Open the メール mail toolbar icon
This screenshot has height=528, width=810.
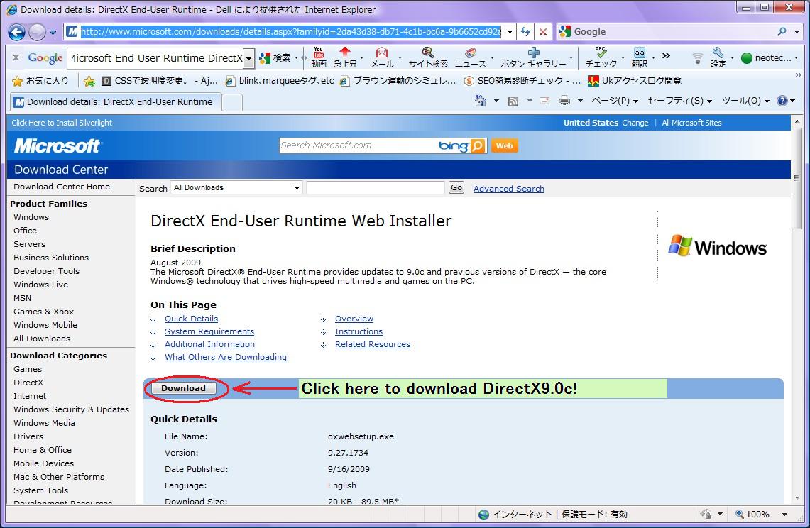coord(382,57)
